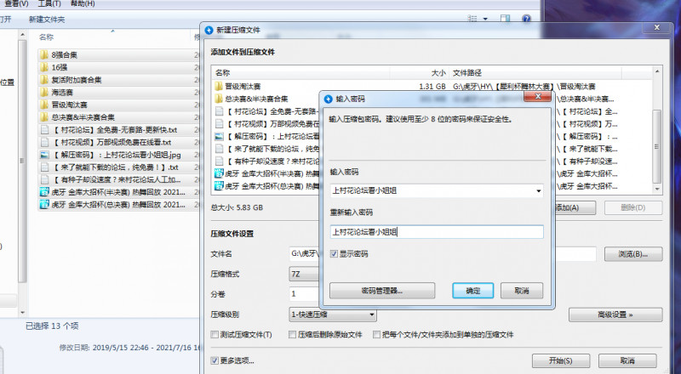Open the 帮助(H) menu

tap(83, 3)
